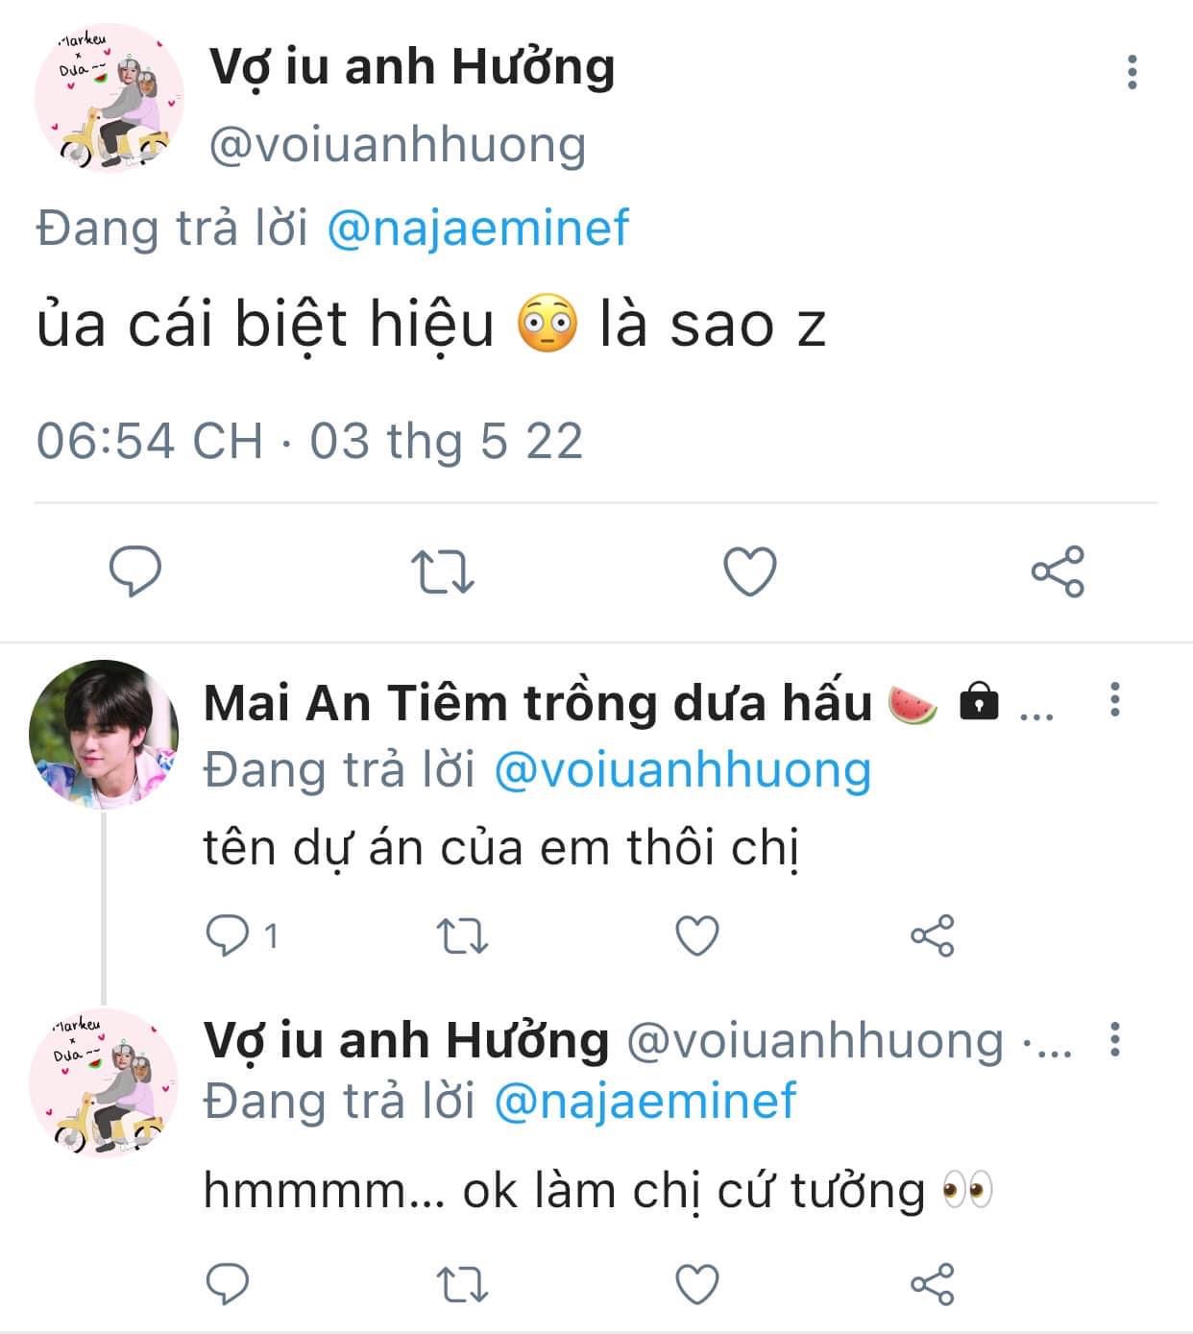Share the main tweet

(1058, 571)
